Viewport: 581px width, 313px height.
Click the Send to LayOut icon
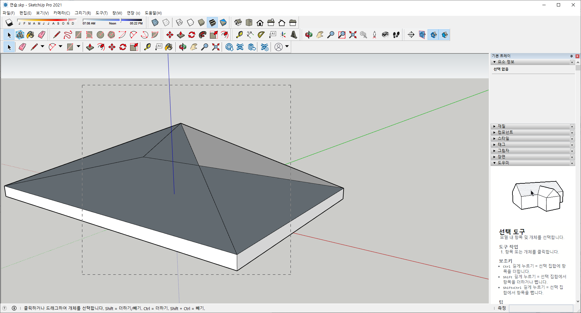(x=252, y=47)
